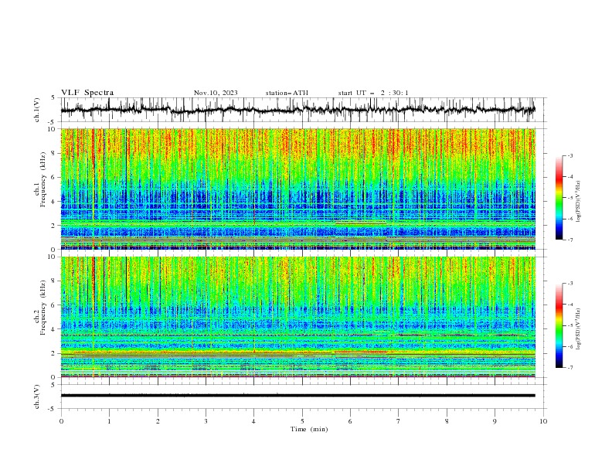Click time-axis tick label "9"
This screenshot has width=612, height=473.
coord(495,421)
